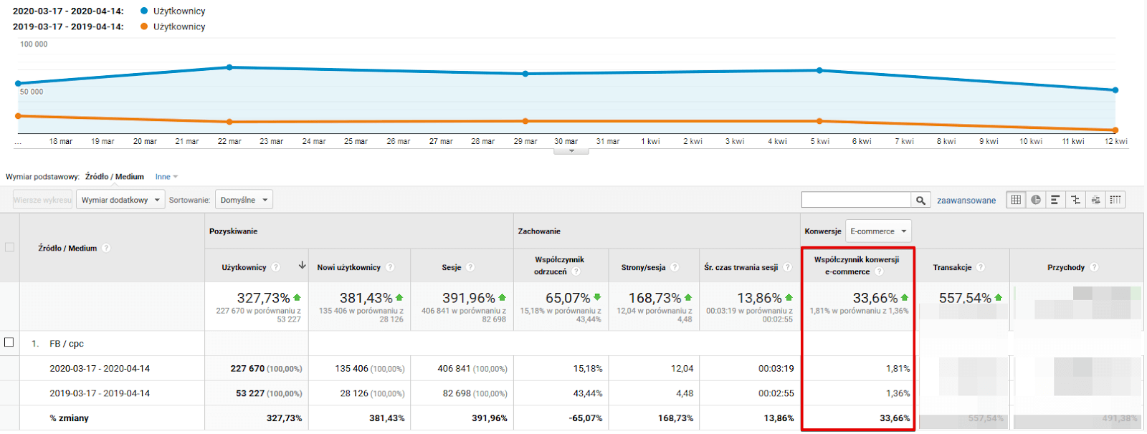Viewport: 1147px width, 434px height.
Task: Click the zaawansowane filter link
Action: (966, 201)
